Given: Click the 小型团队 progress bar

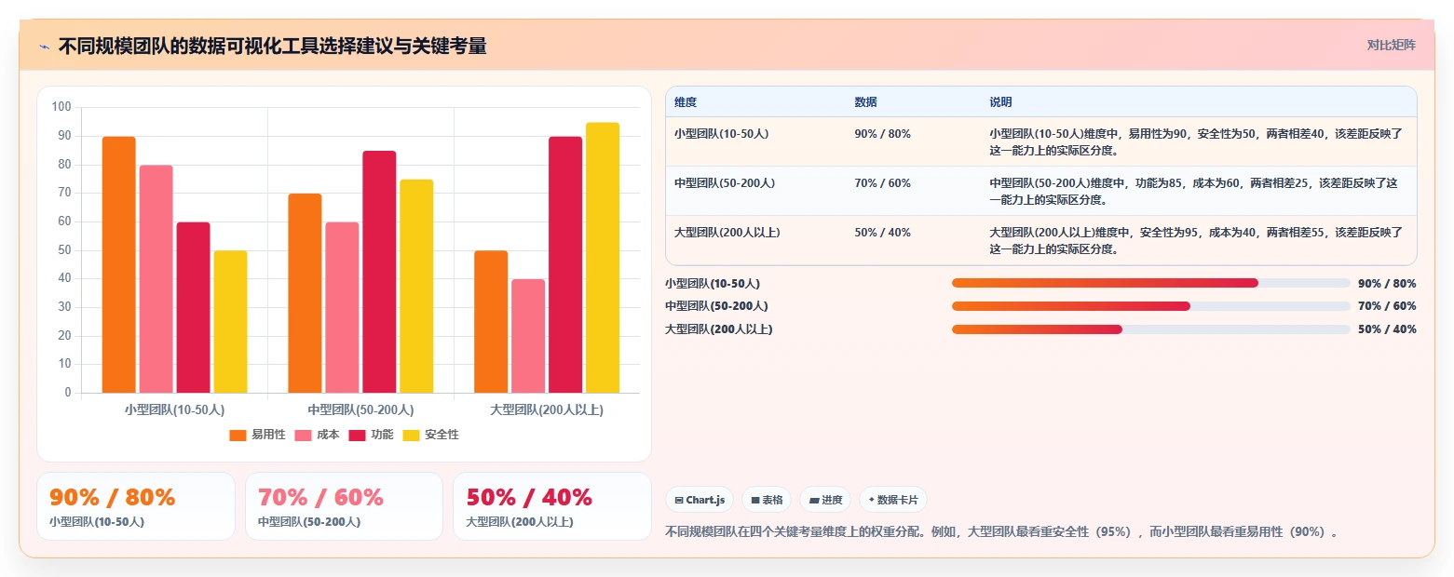Looking at the screenshot, I should [1150, 283].
